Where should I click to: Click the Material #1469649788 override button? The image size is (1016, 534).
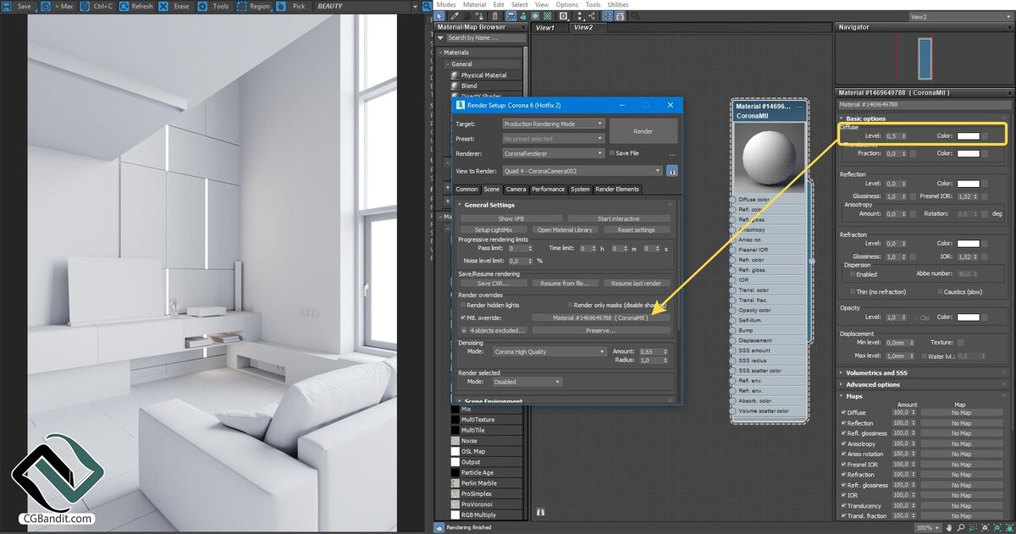(599, 317)
